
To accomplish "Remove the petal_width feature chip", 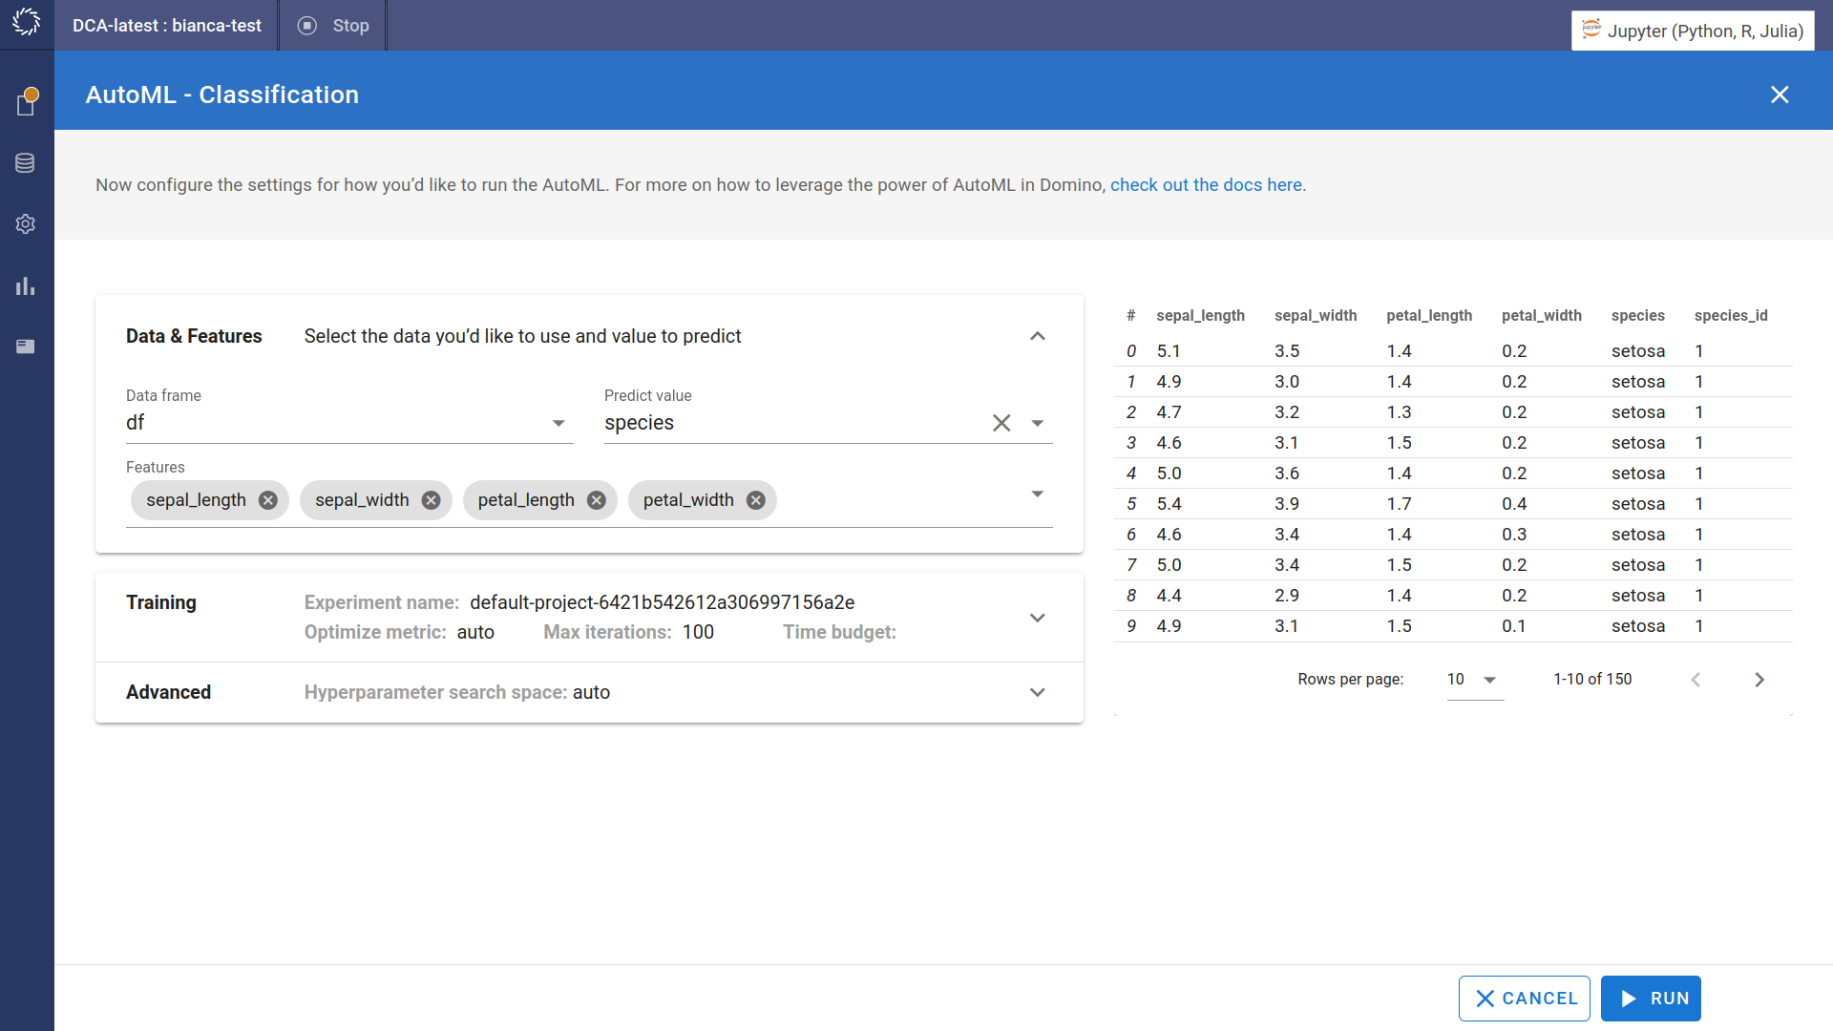I will point(756,500).
